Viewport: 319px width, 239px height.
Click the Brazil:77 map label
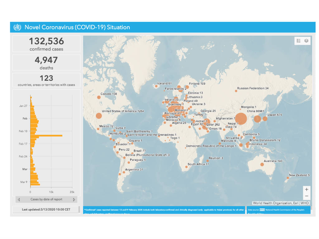140,151
